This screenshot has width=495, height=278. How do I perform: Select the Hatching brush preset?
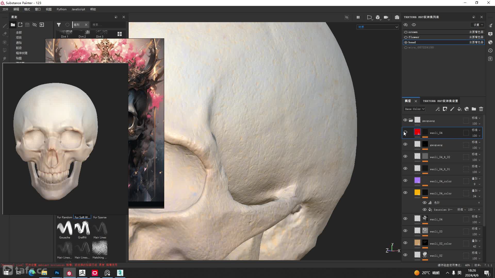pos(100,250)
